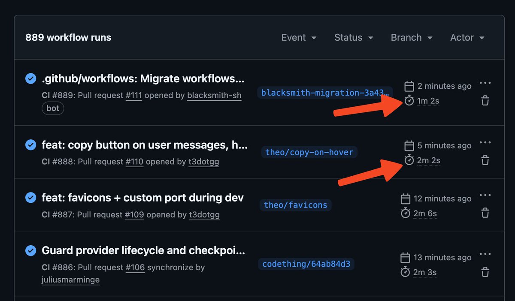This screenshot has width=515, height=301.
Task: Visit t3dotgg profile in CI #888 row
Action: click(x=204, y=162)
